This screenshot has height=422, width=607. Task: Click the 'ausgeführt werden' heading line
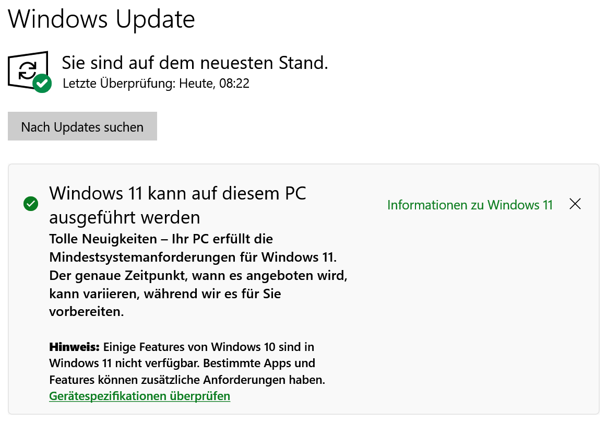(125, 217)
